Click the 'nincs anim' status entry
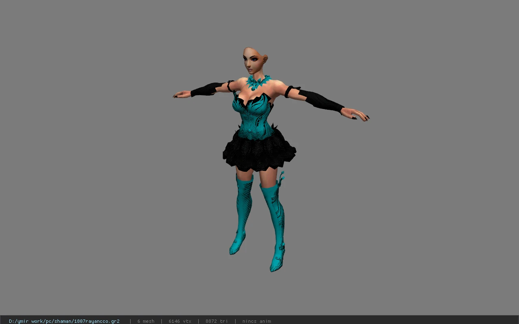519x324 pixels. coord(257,321)
